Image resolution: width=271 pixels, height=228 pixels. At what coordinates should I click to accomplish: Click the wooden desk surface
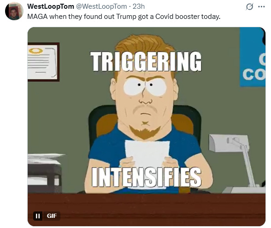coord(147,210)
